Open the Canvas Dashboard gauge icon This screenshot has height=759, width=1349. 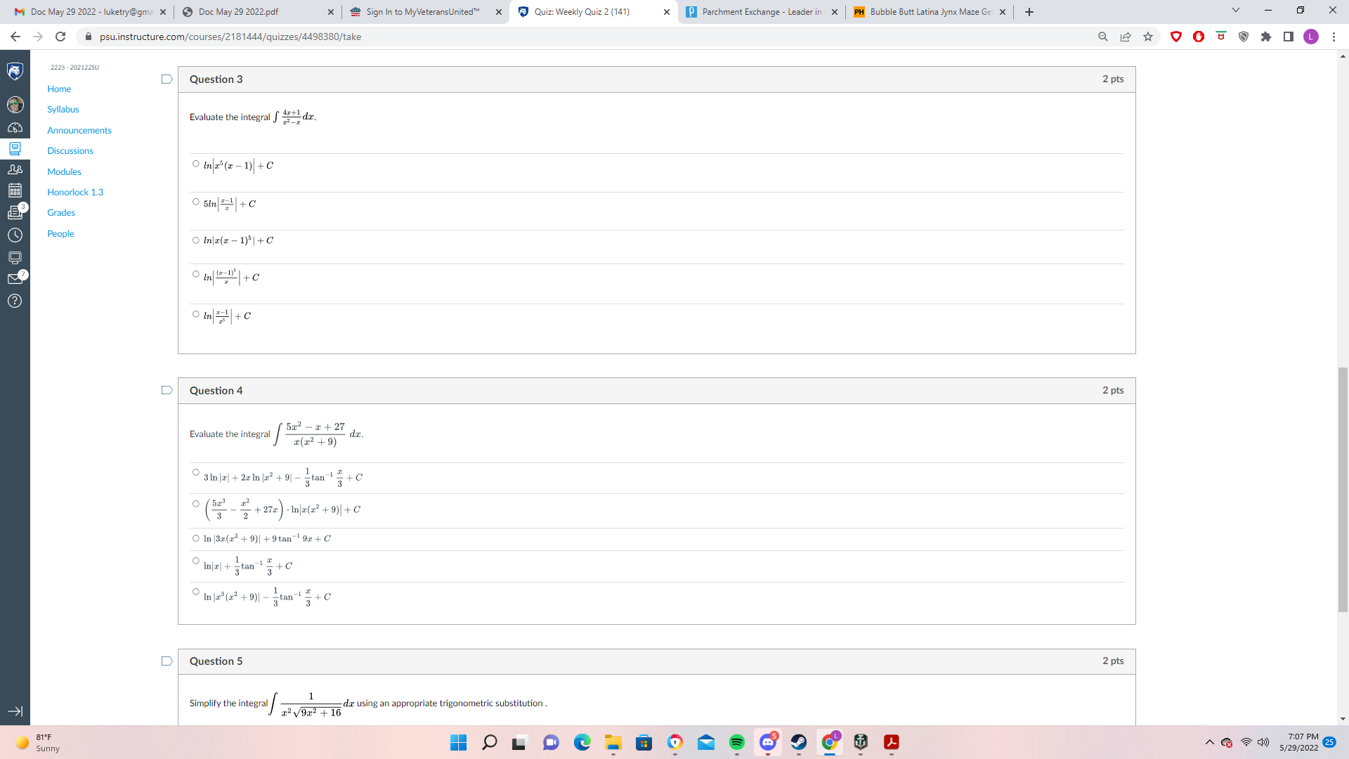tap(15, 126)
